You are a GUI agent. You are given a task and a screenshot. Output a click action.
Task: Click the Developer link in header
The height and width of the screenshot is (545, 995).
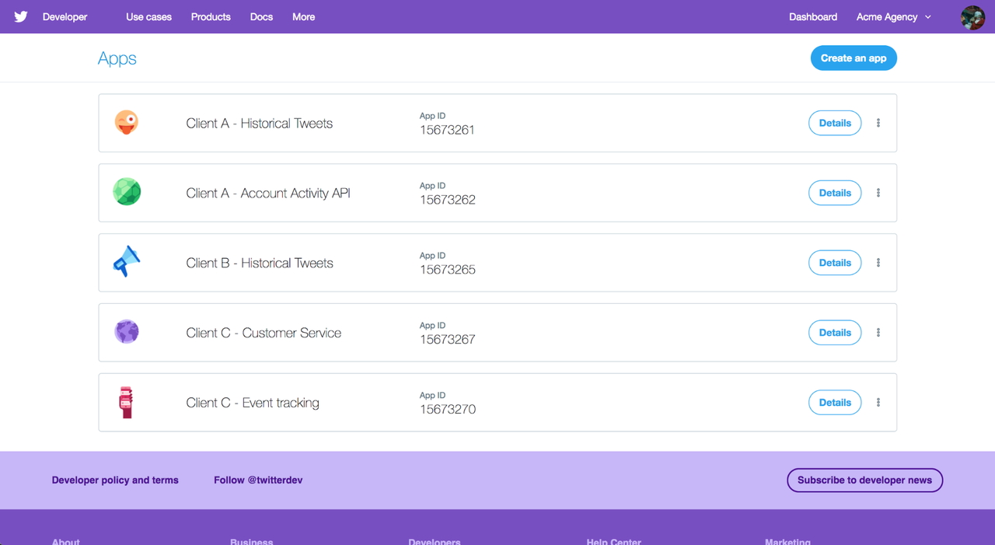(x=65, y=16)
